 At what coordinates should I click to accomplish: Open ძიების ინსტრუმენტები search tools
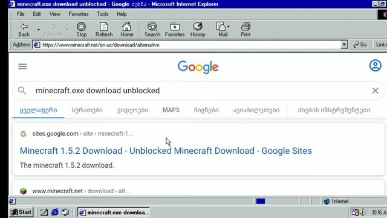(334, 110)
